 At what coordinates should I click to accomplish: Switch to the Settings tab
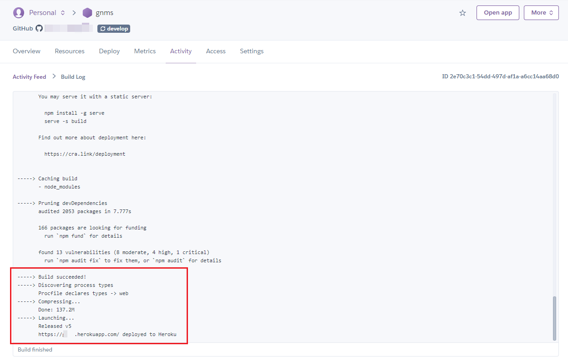252,51
